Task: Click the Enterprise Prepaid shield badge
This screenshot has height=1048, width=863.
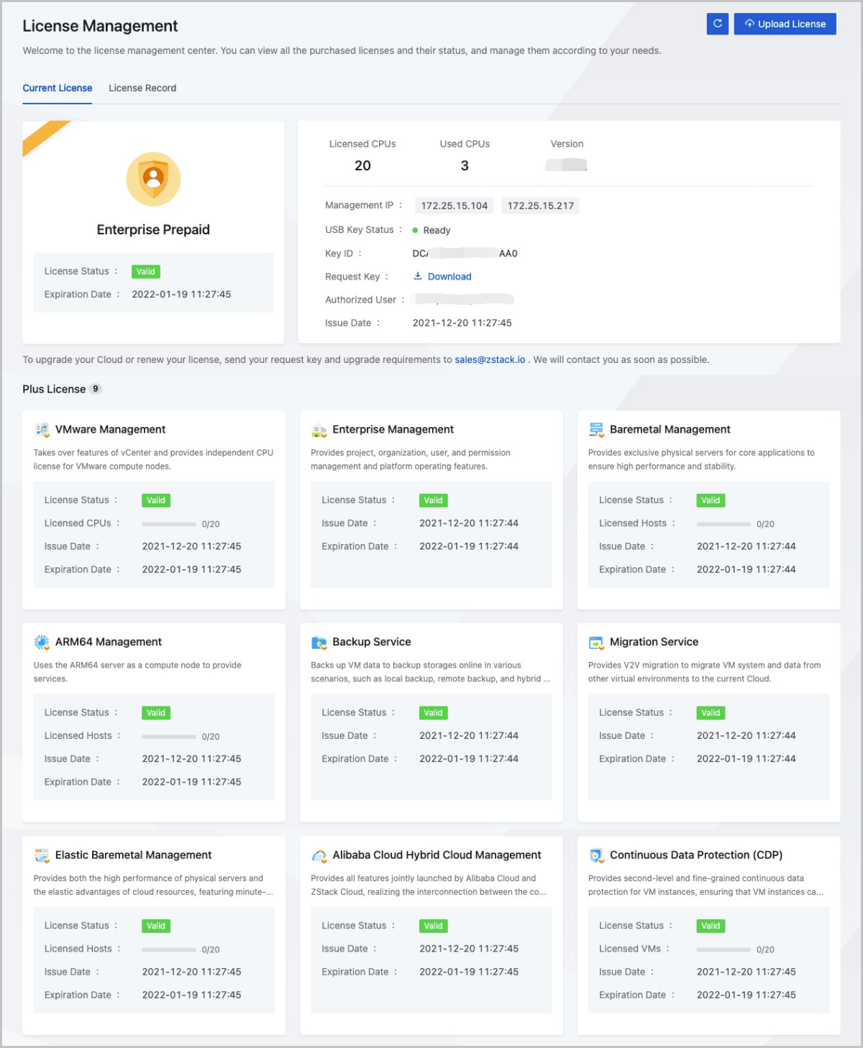Action: pyautogui.click(x=153, y=179)
